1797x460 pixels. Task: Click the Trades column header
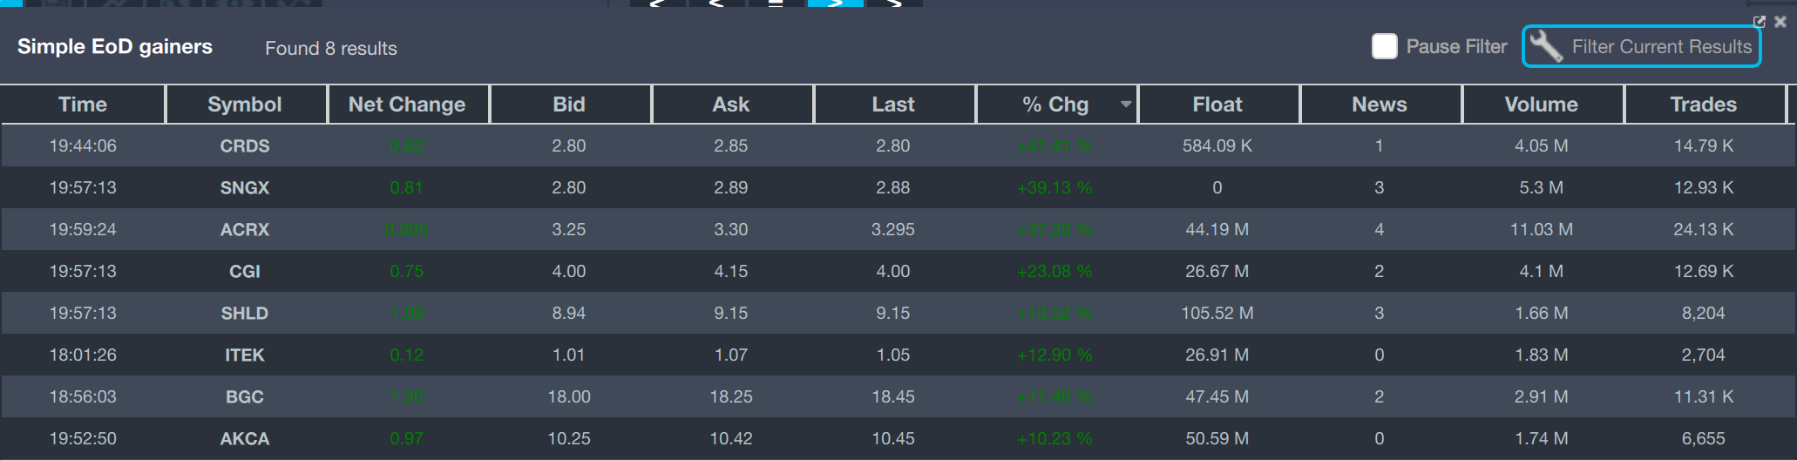click(1704, 105)
